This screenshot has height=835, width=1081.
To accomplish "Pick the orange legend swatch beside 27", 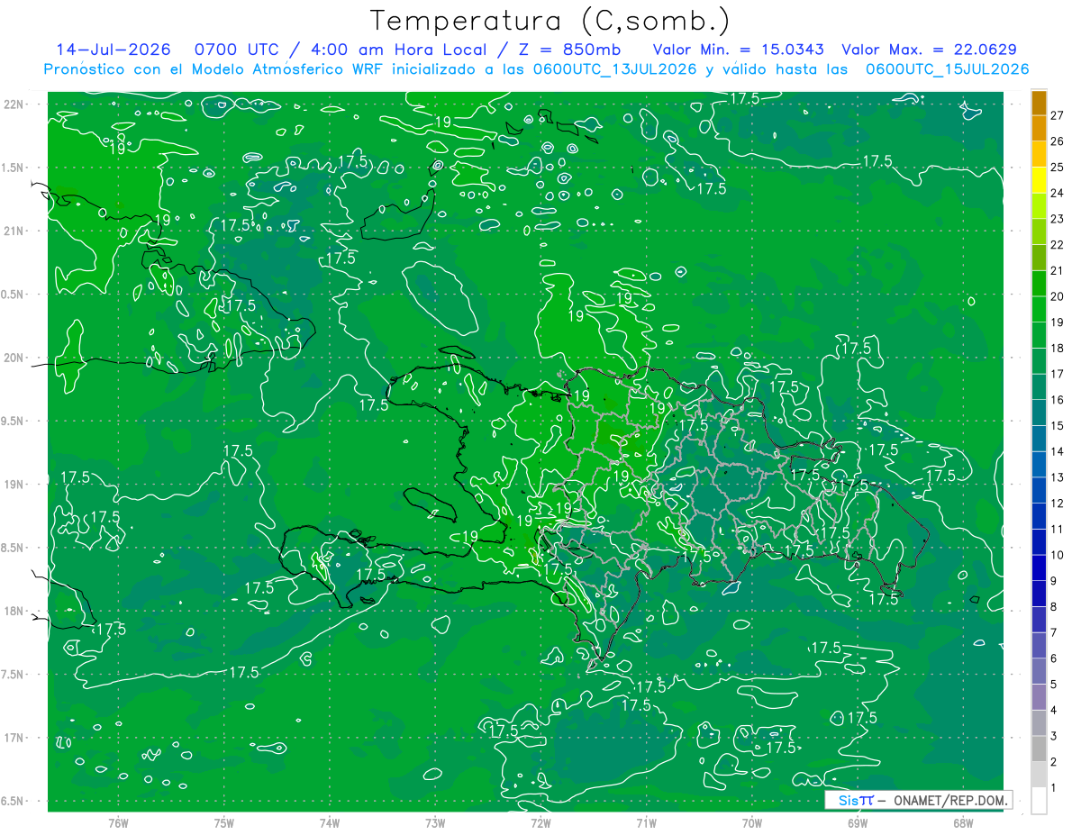I will click(1039, 103).
